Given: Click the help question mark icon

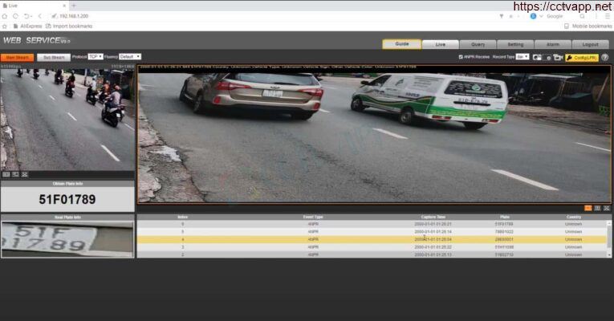Looking at the screenshot, I should click(x=605, y=57).
